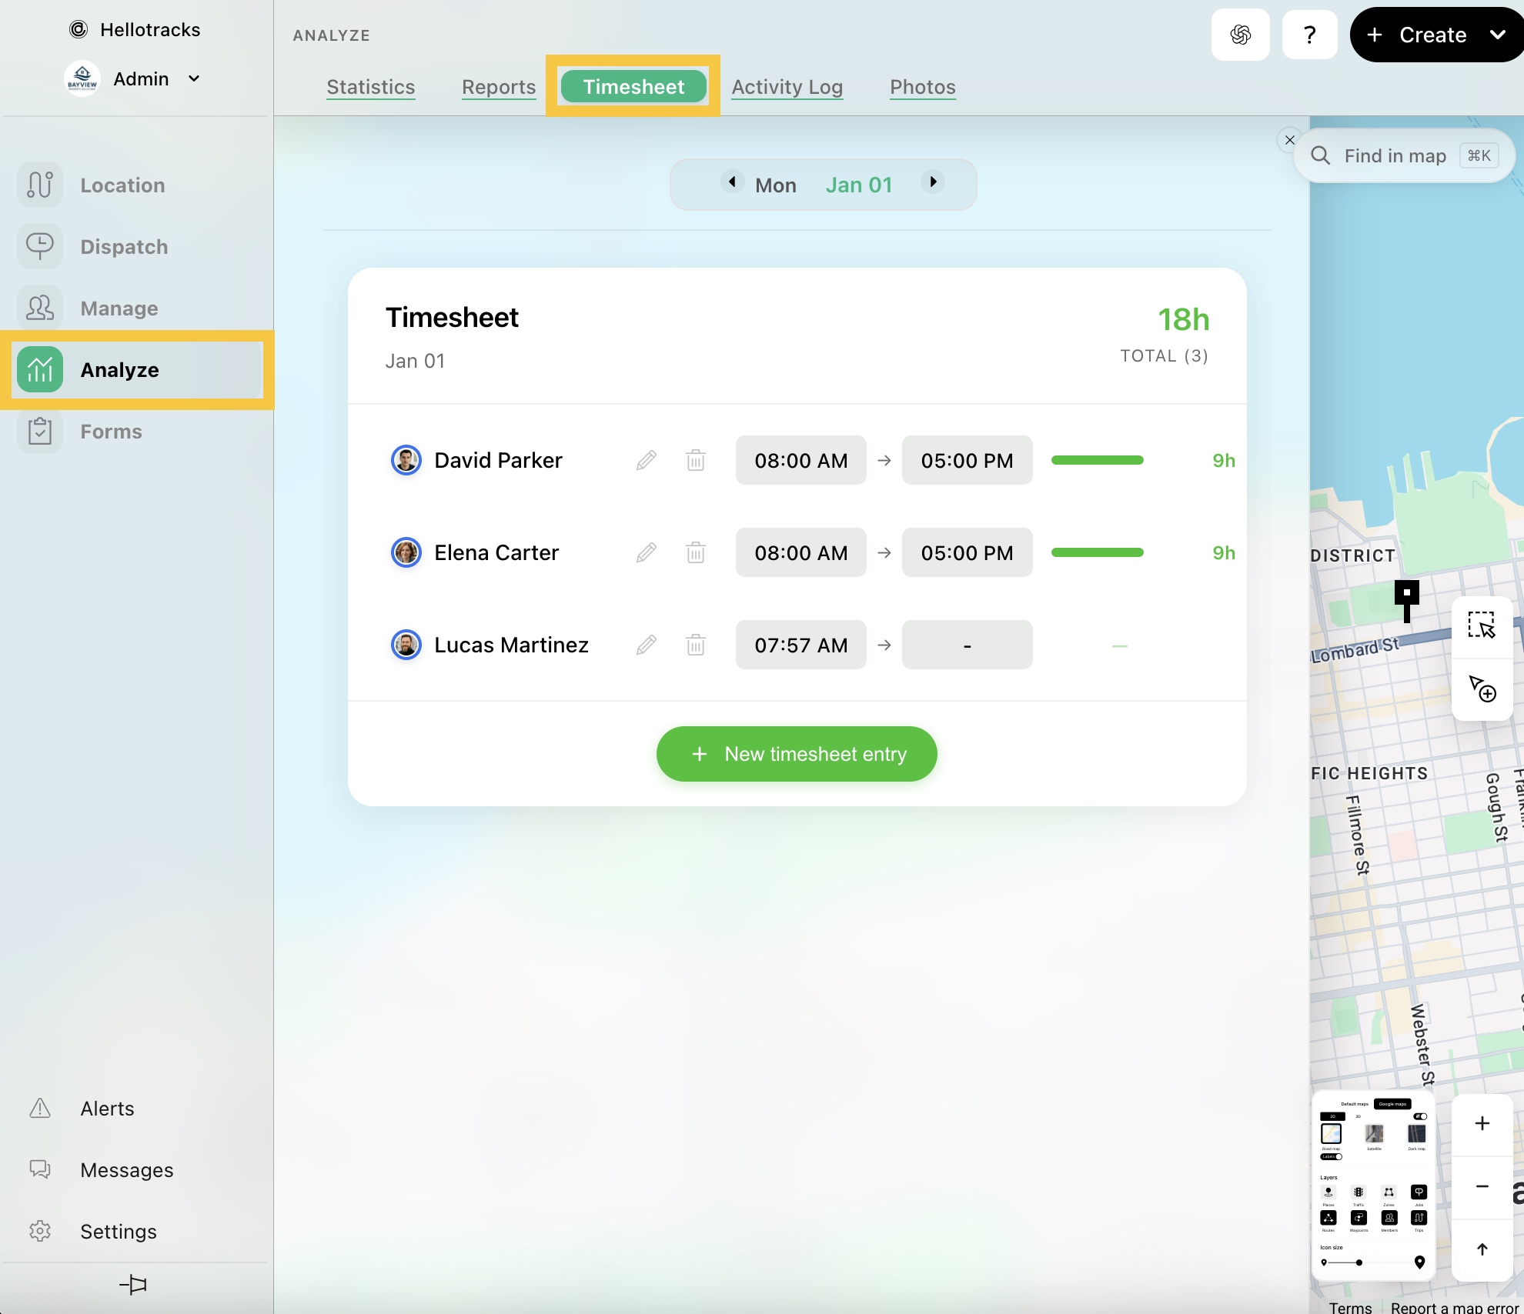Delete Lucas Martinez's timesheet entry
Screen dimensions: 1524x1314
tap(696, 645)
